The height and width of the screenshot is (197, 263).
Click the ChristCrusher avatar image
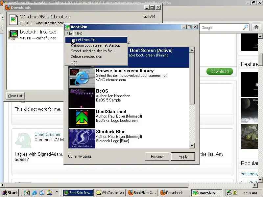point(23,140)
